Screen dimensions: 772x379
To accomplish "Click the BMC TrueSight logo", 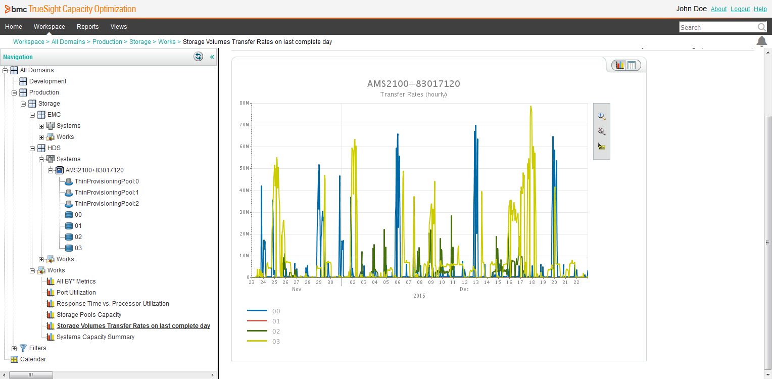I will click(x=70, y=9).
